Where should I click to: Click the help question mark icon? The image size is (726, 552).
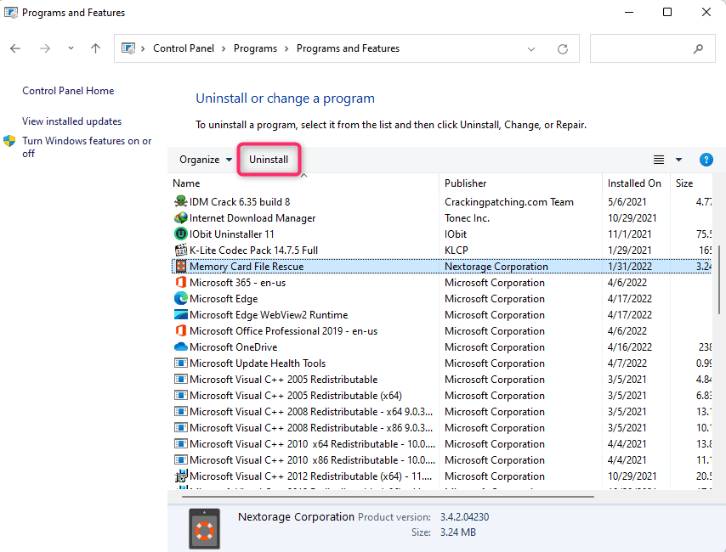coord(706,160)
